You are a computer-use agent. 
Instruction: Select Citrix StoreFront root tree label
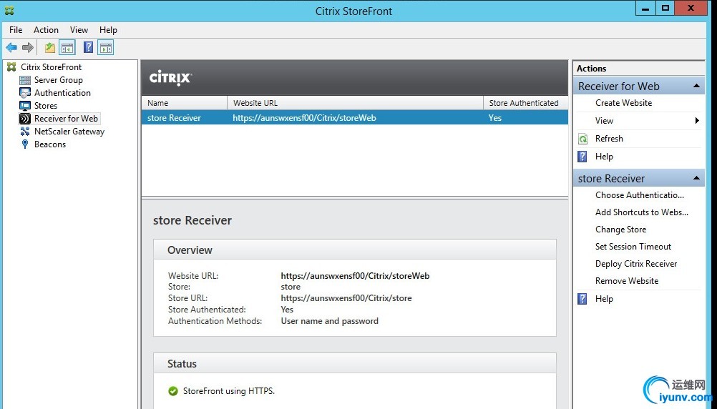tap(52, 67)
